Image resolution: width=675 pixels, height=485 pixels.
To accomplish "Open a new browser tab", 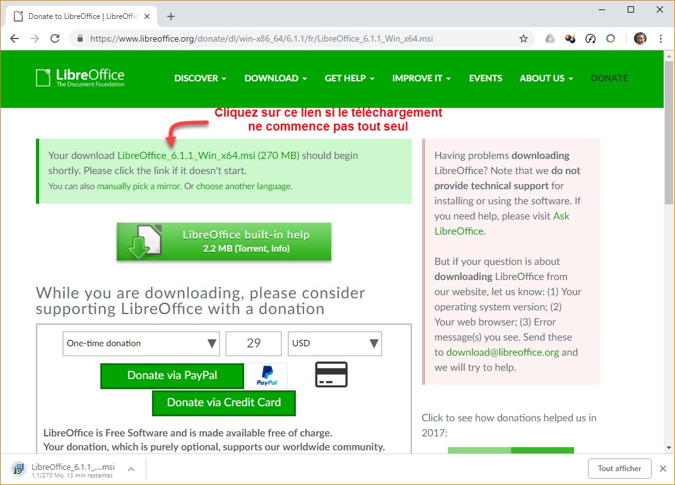I will point(171,16).
